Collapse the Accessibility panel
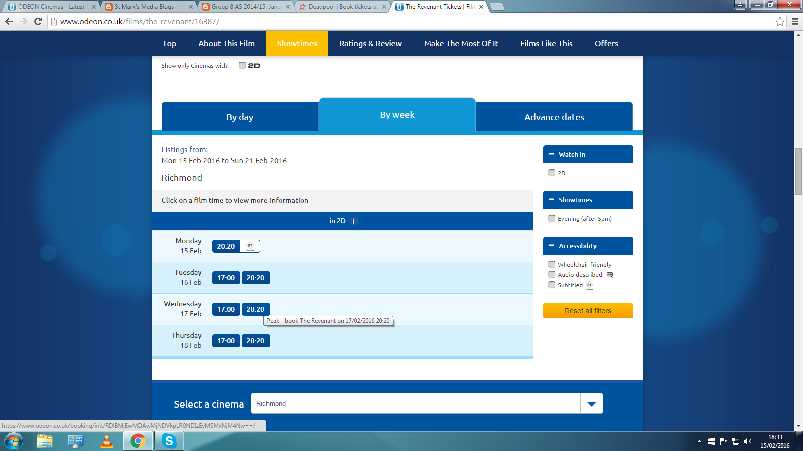Screen dimensions: 803x451 coord(588,246)
